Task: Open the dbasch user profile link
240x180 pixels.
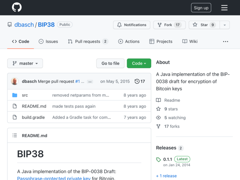Action: (x=24, y=25)
